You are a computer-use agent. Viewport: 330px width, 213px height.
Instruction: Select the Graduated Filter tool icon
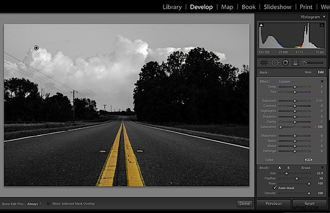click(x=295, y=63)
